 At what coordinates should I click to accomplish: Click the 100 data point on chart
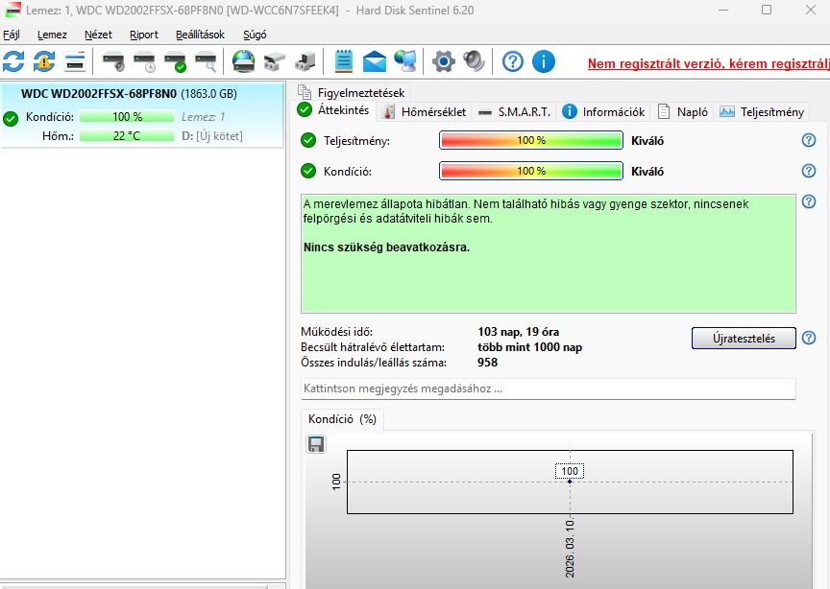(x=570, y=482)
